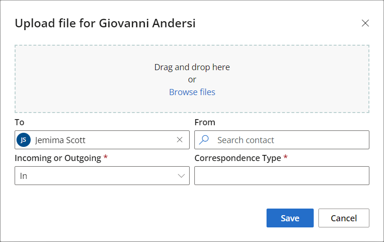Image resolution: width=384 pixels, height=242 pixels.
Task: Click the 'Incoming or Outgoing' label
Action: point(58,158)
